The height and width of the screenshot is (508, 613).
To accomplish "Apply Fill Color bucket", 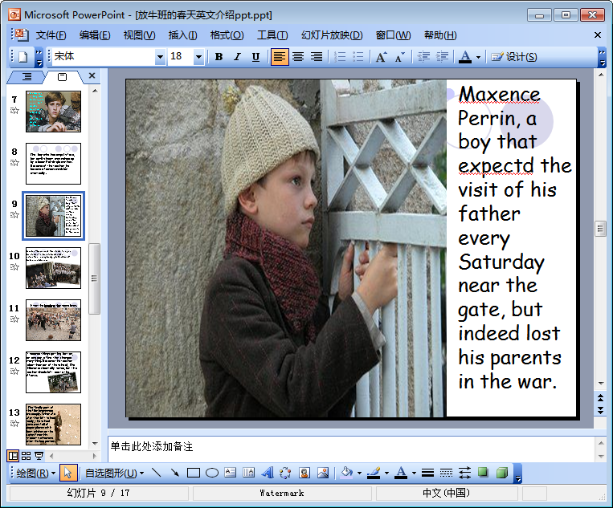I will coord(347,473).
